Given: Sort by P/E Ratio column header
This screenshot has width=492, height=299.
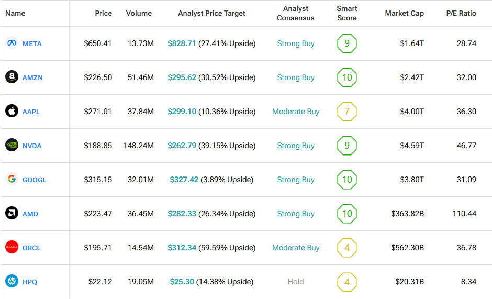Looking at the screenshot, I should click(x=461, y=13).
